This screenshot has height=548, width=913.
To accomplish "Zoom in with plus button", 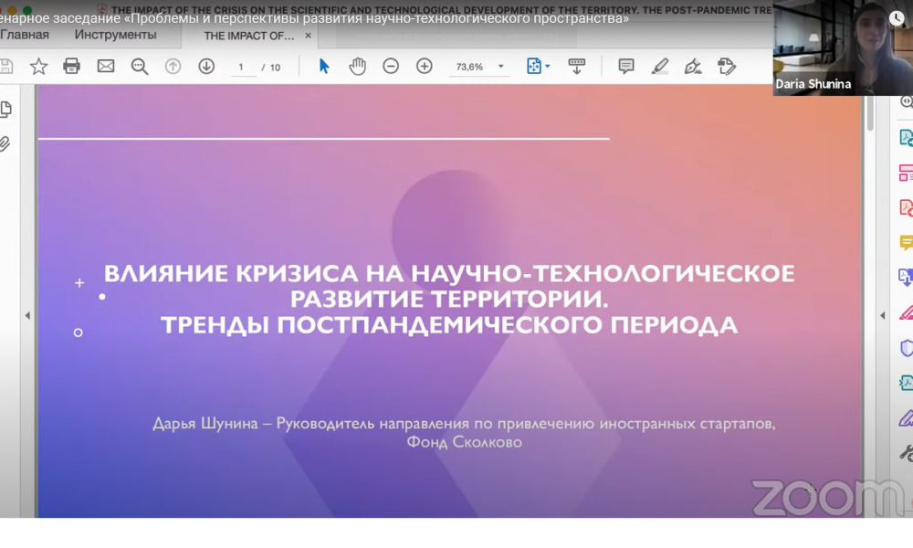I will click(425, 67).
